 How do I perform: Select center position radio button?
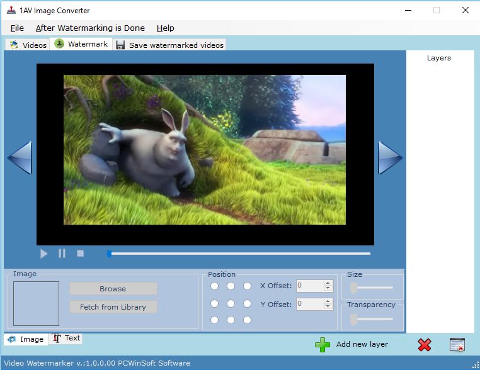click(x=231, y=304)
